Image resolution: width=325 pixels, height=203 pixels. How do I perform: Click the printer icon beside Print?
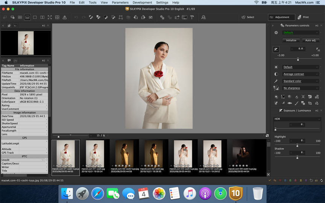[299, 17]
